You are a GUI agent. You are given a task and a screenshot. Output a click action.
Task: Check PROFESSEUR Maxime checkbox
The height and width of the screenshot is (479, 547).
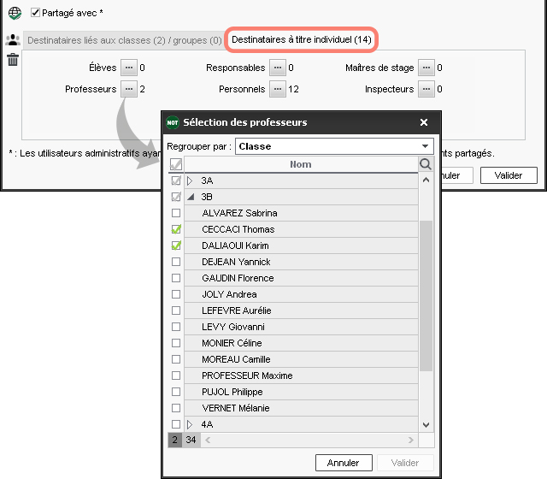pyautogui.click(x=176, y=376)
